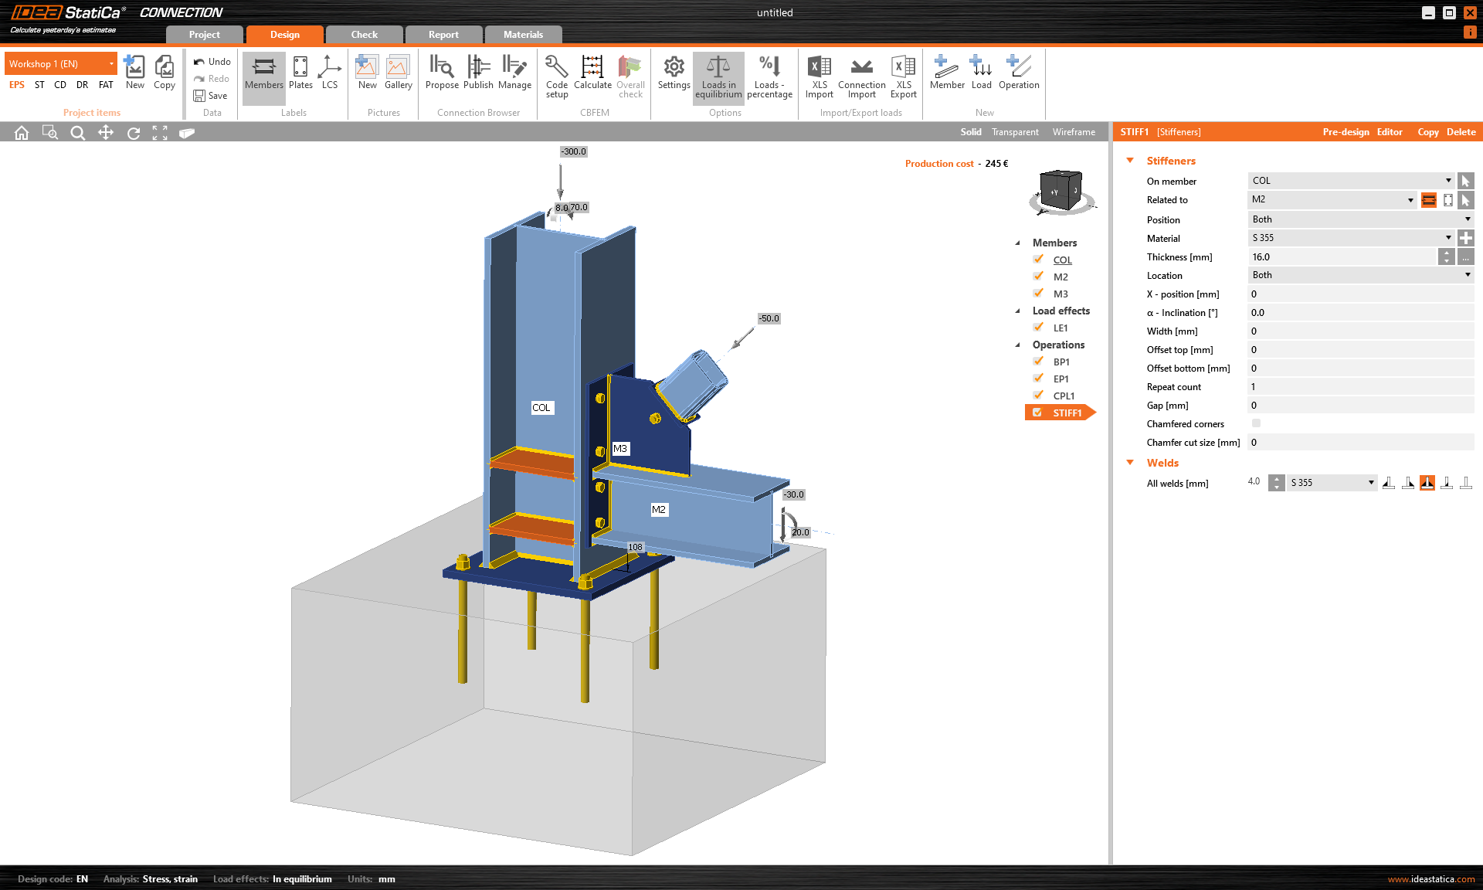Uncheck the M3 member checkbox

1038,294
